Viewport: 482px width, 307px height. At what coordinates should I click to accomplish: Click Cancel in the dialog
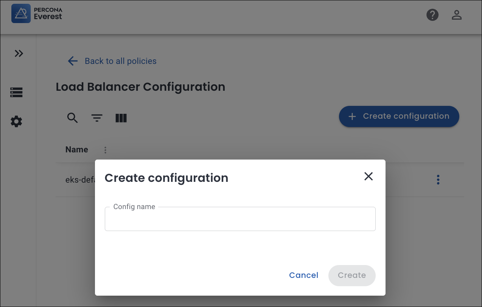303,275
